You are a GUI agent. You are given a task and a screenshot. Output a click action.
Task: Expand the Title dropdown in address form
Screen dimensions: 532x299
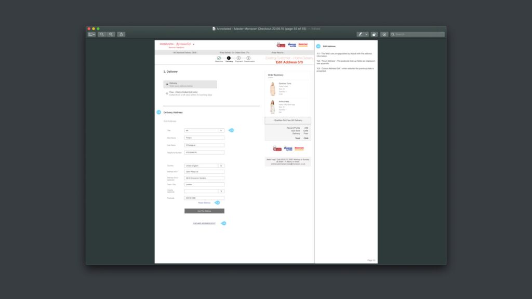221,130
